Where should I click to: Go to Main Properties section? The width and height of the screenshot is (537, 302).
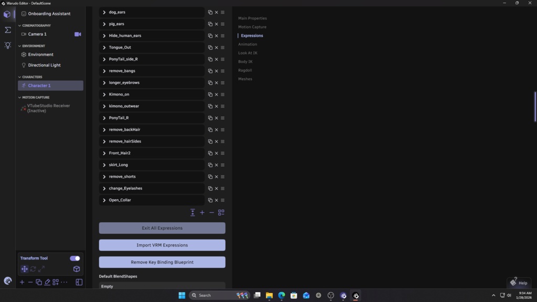(x=252, y=18)
